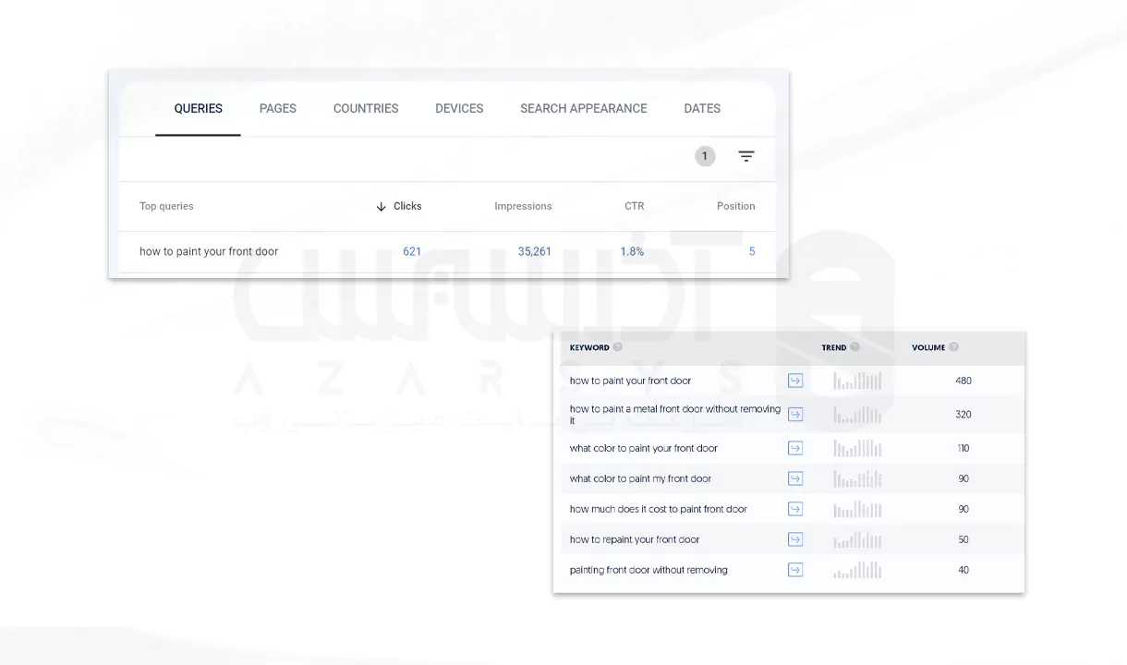The height and width of the screenshot is (665, 1127).
Task: Open arrow icon beside metal front door keyword
Action: tap(795, 415)
